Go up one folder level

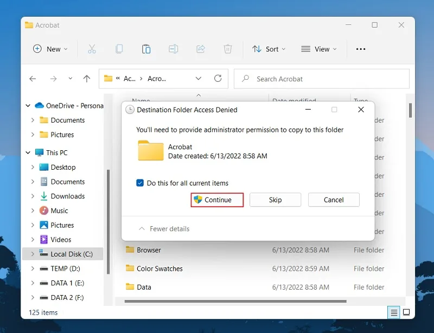coord(87,79)
